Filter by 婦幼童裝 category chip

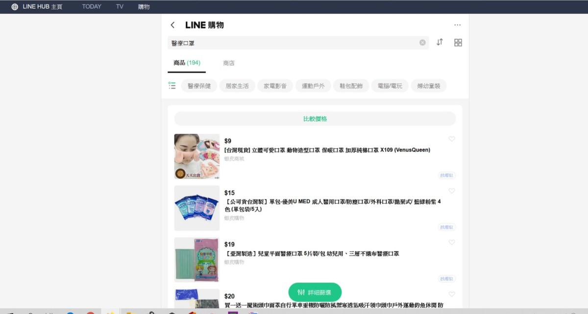click(429, 86)
